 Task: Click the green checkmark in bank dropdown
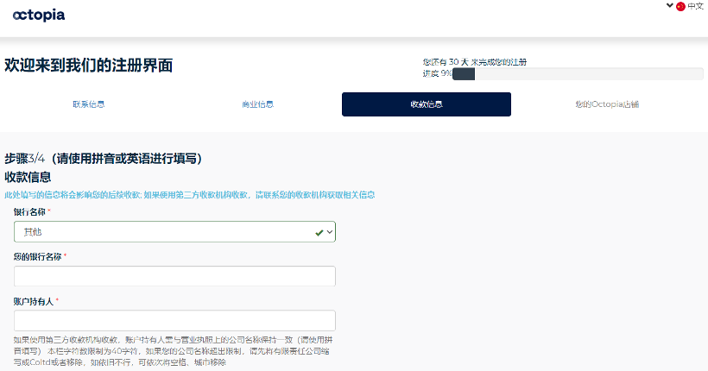319,232
